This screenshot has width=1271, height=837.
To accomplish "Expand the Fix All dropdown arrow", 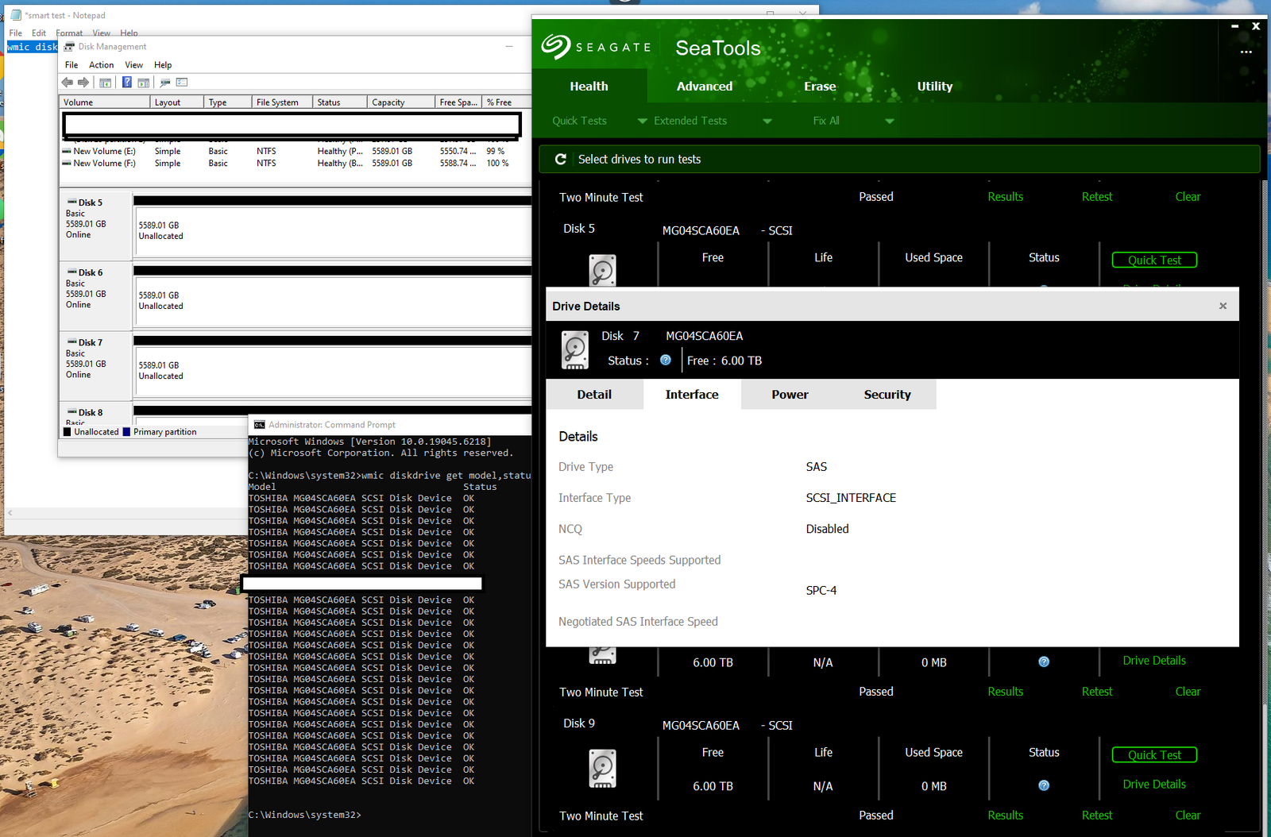I will (890, 121).
